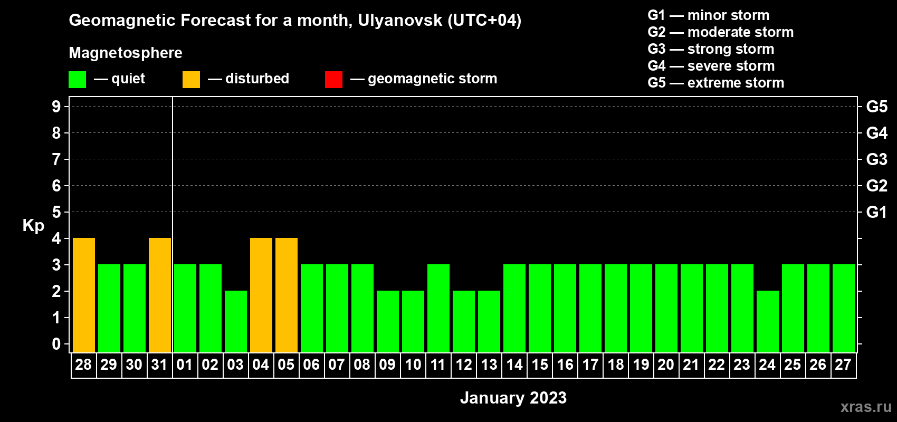Click the Kp axis value '7'
897x422 pixels.
56,159
